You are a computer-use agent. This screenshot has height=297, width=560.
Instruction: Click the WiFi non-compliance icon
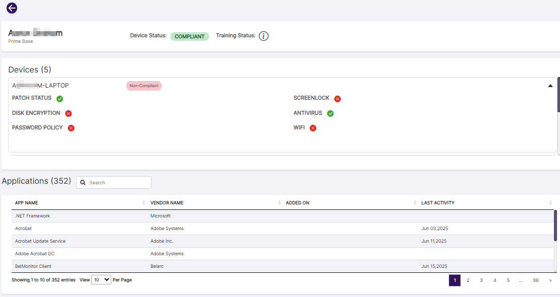[x=313, y=128]
